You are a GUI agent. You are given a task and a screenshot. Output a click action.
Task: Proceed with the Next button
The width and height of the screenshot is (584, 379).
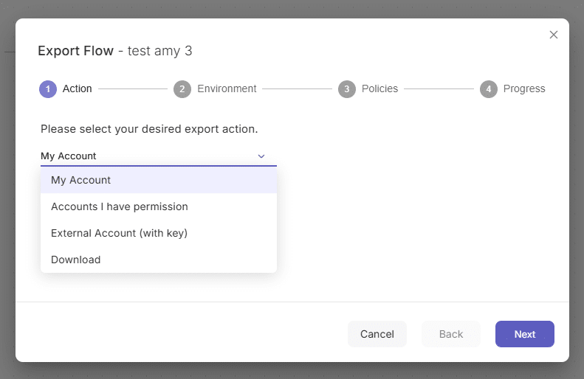point(525,334)
